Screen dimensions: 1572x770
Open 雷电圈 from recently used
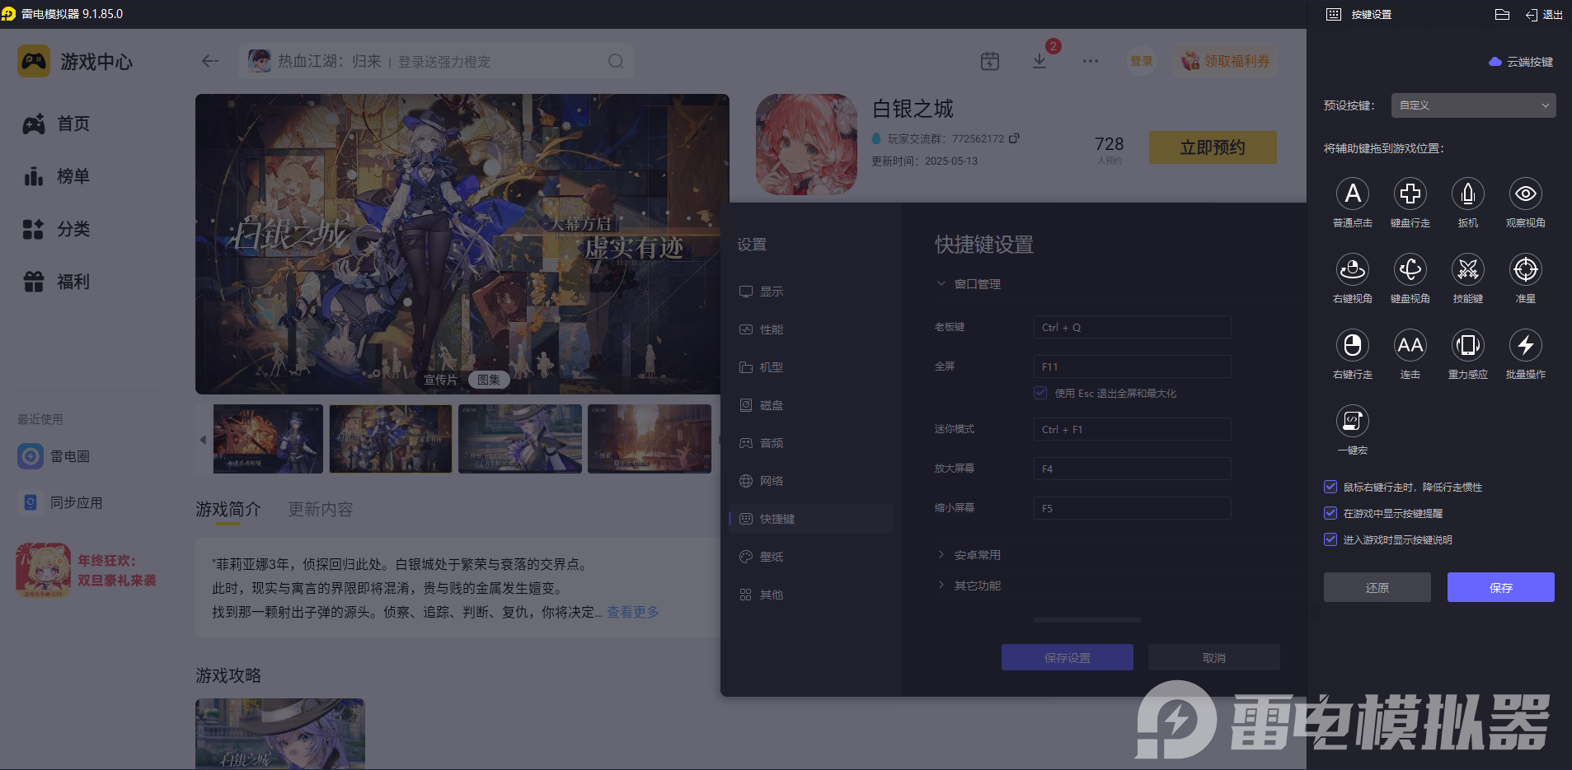pos(54,456)
